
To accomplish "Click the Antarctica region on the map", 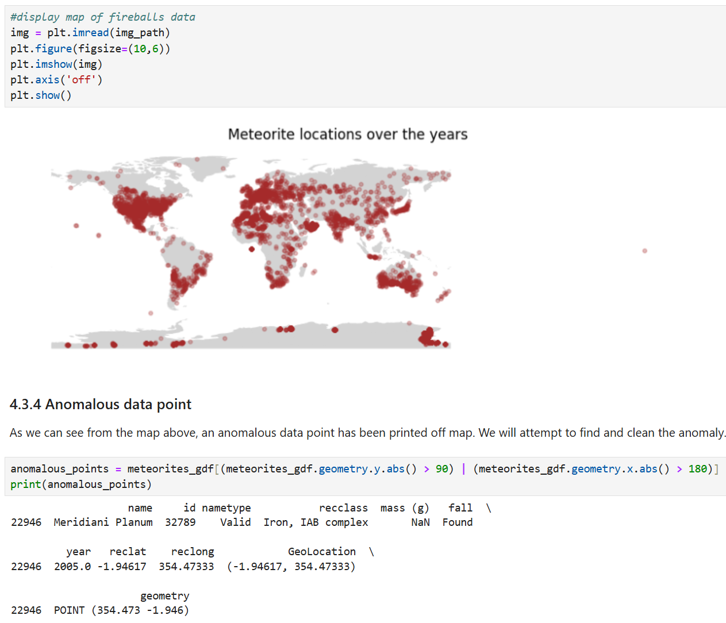I will pos(251,336).
